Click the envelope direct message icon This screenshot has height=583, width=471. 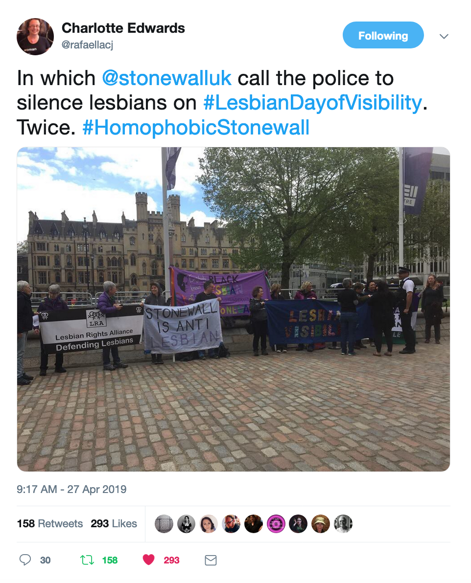point(211,560)
